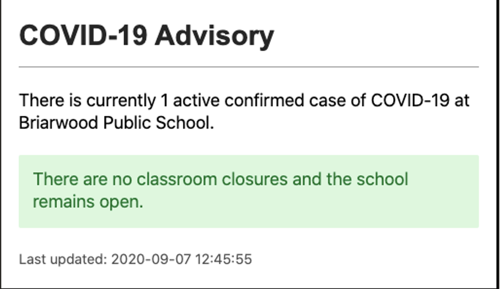Click the date "2020-09-07"
Viewport: 502px width, 289px height.
tap(150, 259)
